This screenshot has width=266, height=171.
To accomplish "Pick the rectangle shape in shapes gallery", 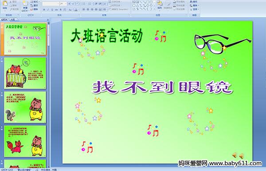I will pos(148,2).
